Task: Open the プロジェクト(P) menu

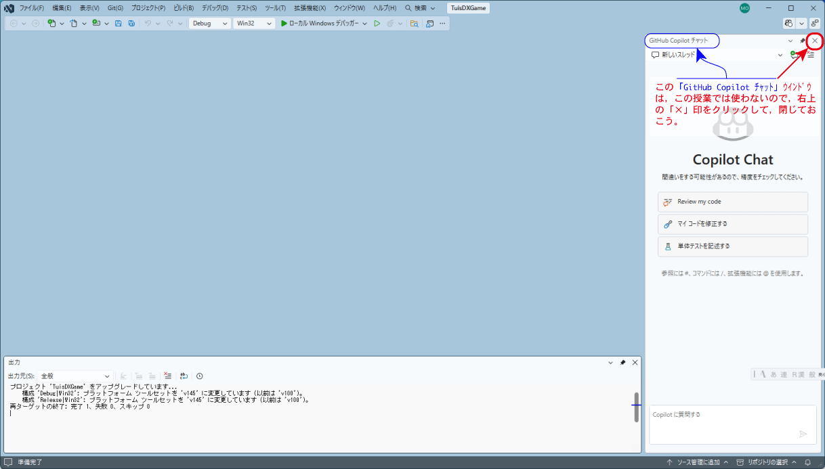Action: click(x=148, y=8)
